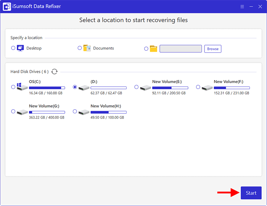The image size is (267, 206).
Task: Click the iSumsoft Data Refixer title text
Action: coord(37,6)
